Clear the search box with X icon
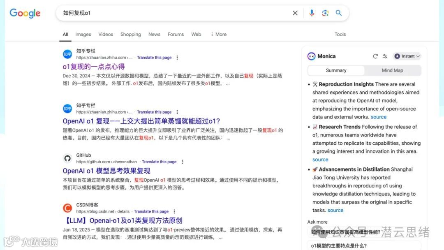This screenshot has height=250, width=444. (x=295, y=13)
